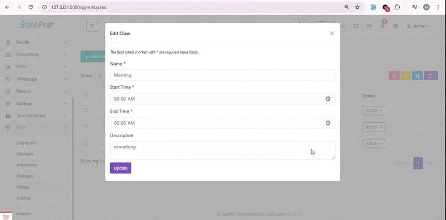This screenshot has height=220, width=446.
Task: Open the End Time clock picker
Action: pos(328,123)
